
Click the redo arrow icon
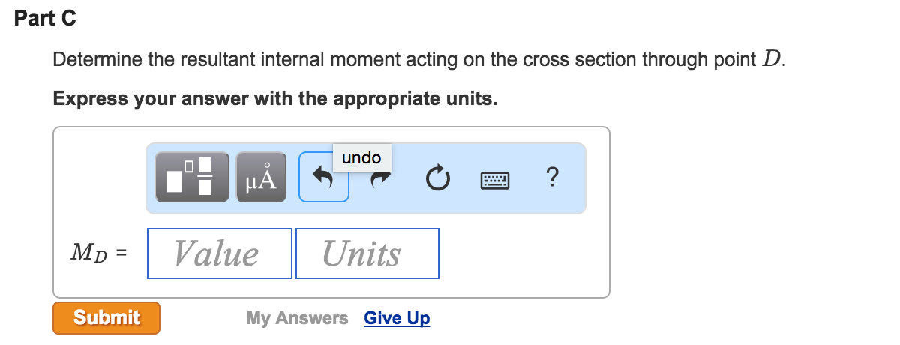tap(382, 178)
